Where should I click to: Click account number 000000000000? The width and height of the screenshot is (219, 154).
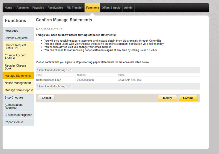[x=86, y=80]
